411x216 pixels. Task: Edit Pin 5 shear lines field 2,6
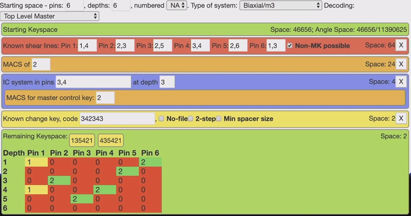pyautogui.click(x=238, y=45)
